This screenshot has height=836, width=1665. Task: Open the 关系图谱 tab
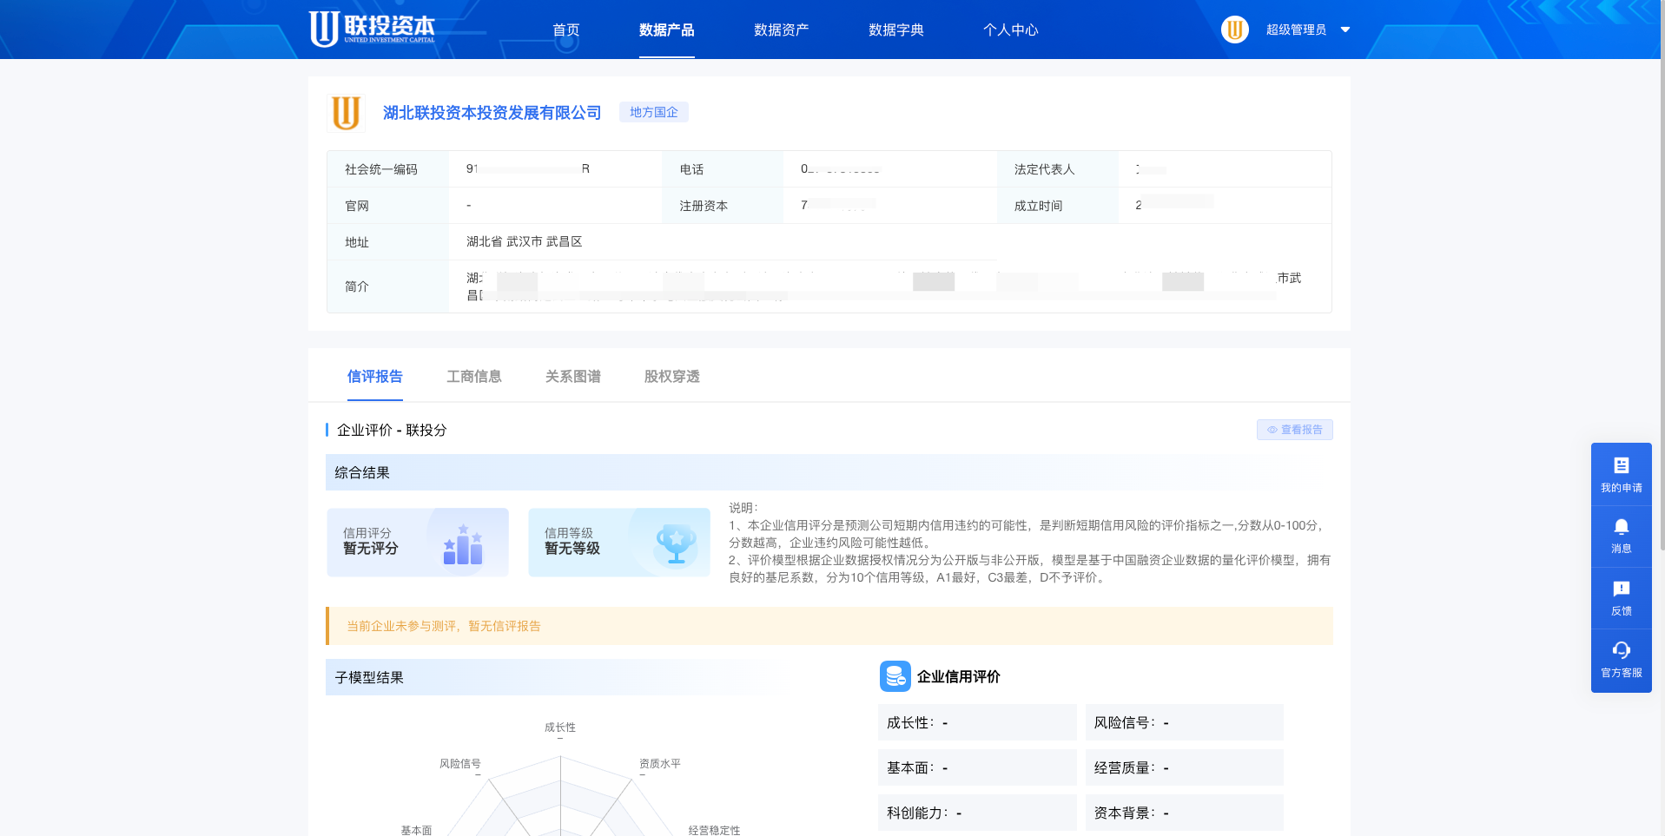coord(573,376)
